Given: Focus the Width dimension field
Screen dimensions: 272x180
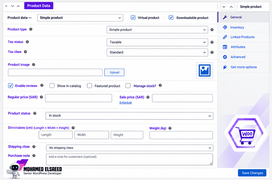Looking at the screenshot, I should (x=92, y=135).
